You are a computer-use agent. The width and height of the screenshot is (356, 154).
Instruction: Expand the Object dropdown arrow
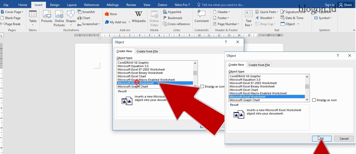click(x=298, y=24)
